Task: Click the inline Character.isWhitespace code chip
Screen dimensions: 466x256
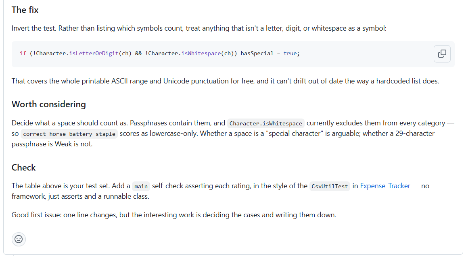Action: coord(266,123)
